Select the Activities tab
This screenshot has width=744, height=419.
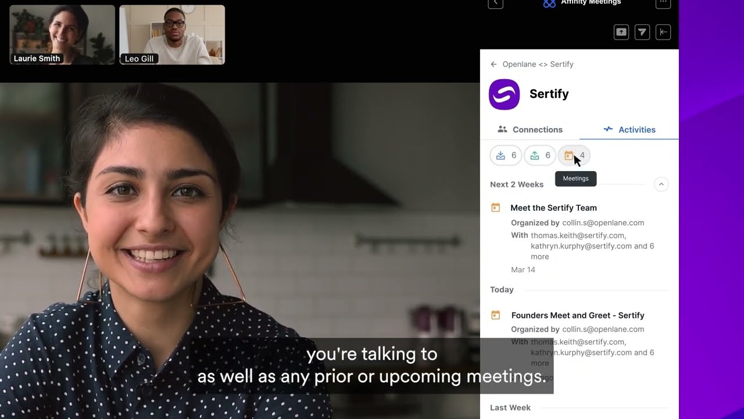pyautogui.click(x=629, y=129)
